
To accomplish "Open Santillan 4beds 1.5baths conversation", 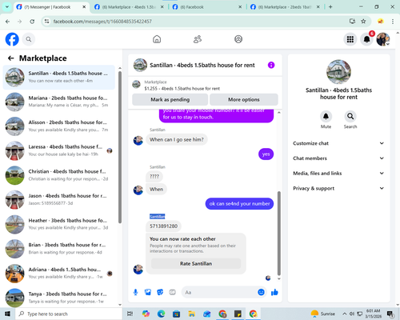I will pyautogui.click(x=59, y=77).
